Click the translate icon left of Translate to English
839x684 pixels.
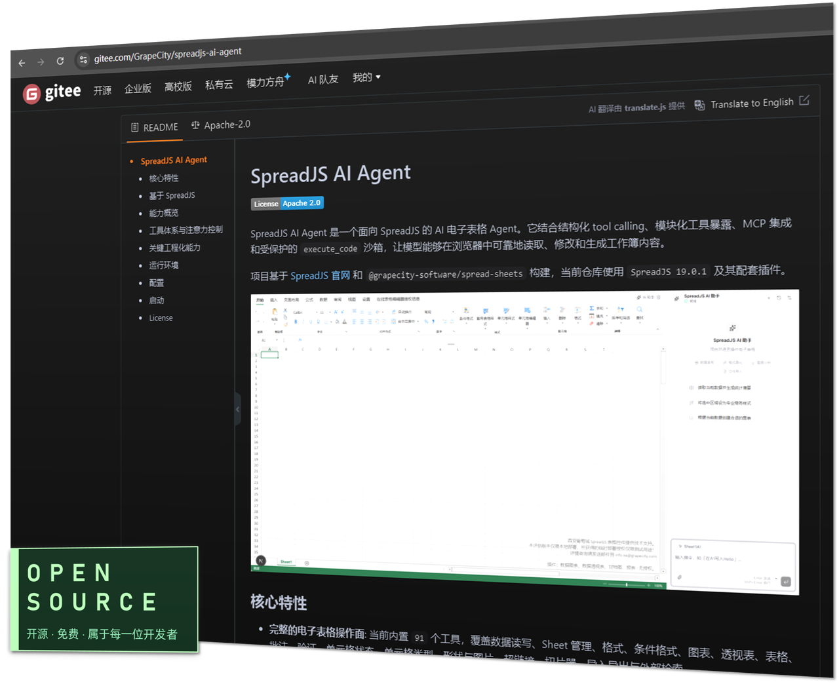pos(699,105)
